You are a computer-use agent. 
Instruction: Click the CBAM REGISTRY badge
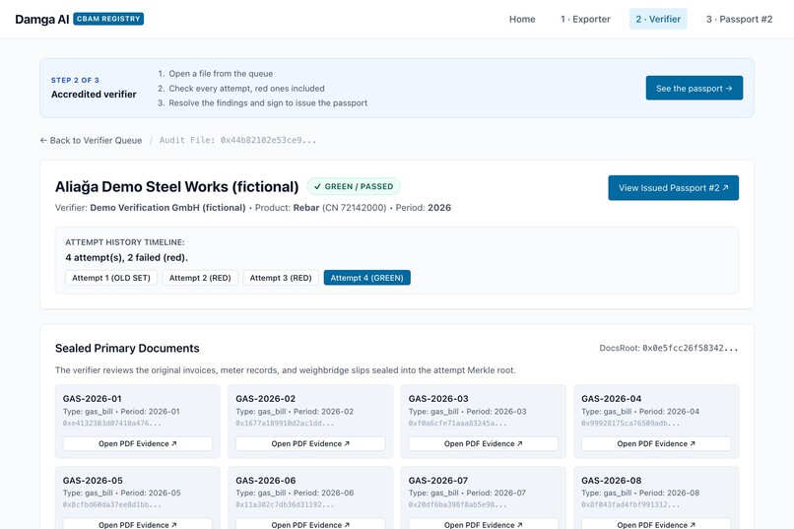point(108,19)
